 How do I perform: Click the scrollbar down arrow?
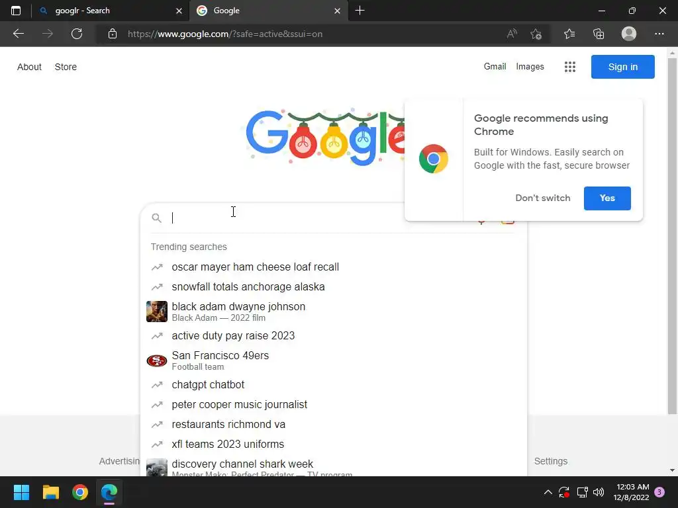click(672, 470)
